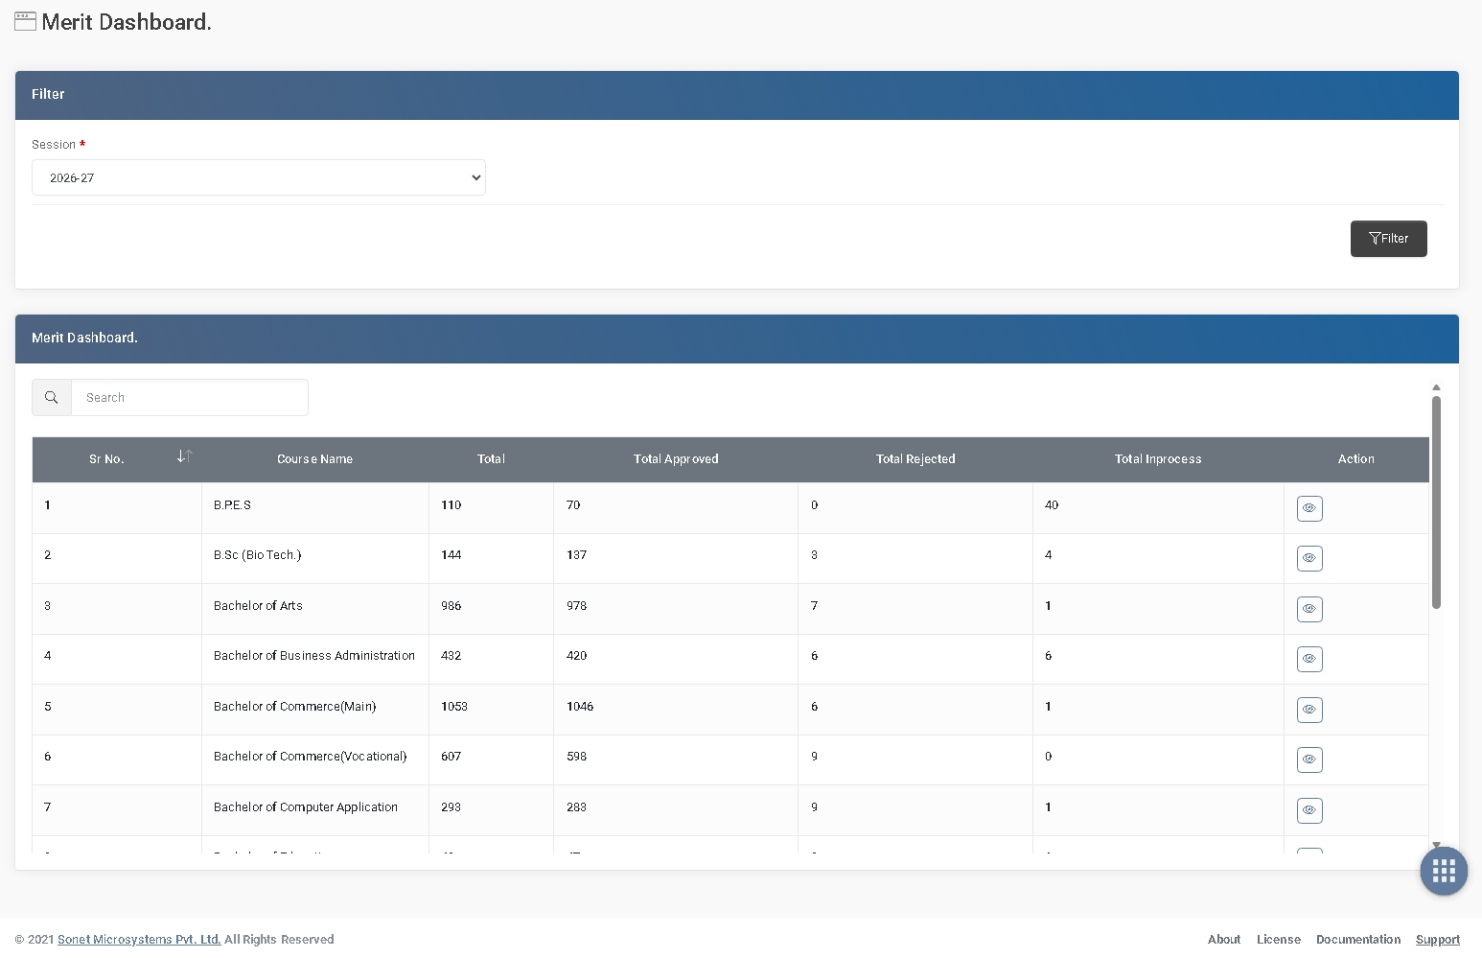Open the License footer link
Viewport: 1482px width, 958px height.
[1279, 940]
